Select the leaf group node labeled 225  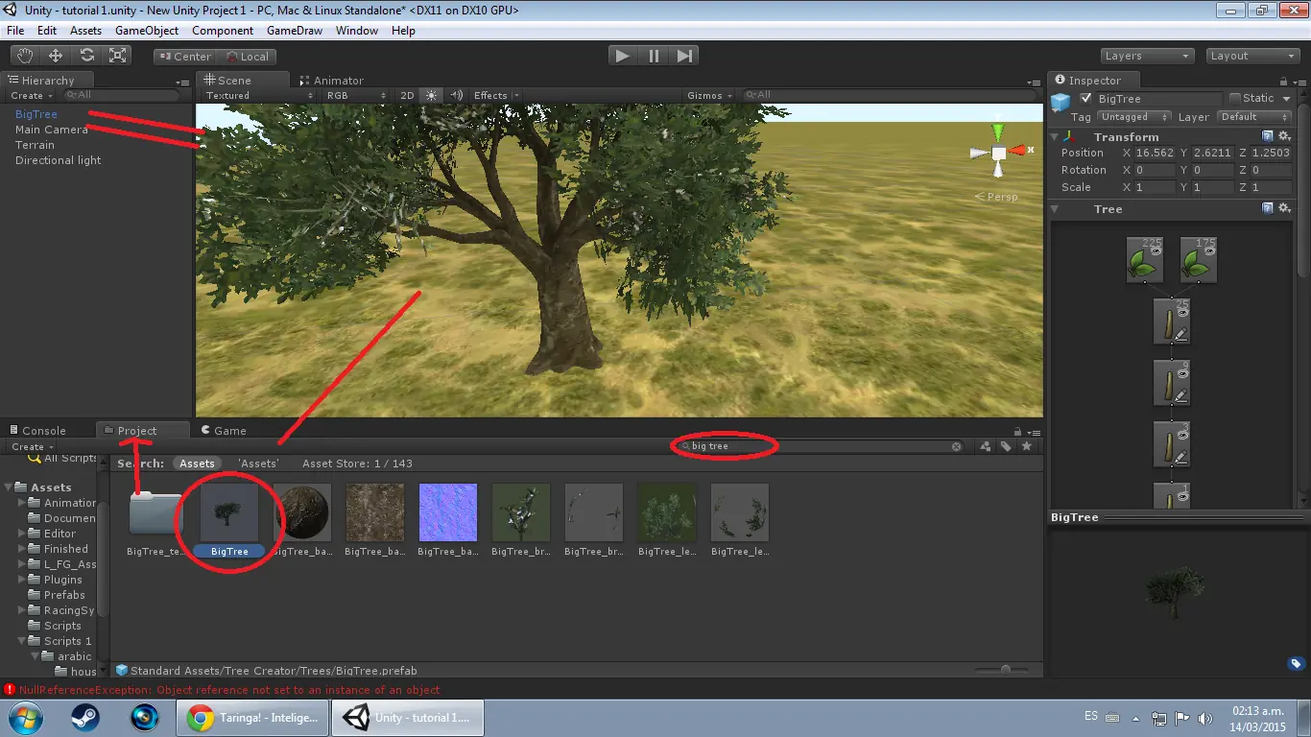[x=1145, y=259]
